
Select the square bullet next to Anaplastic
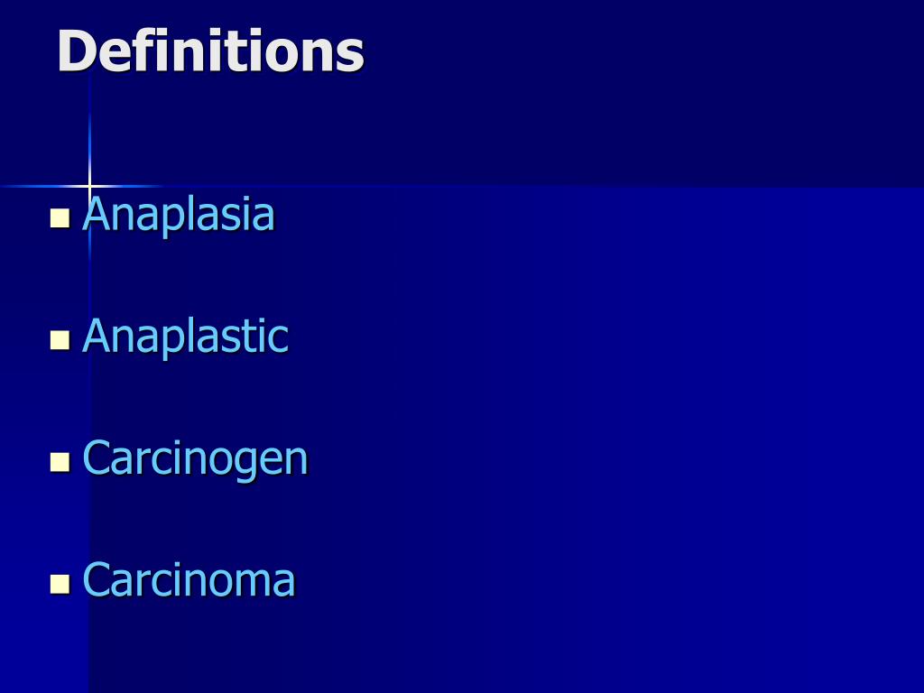pos(60,340)
